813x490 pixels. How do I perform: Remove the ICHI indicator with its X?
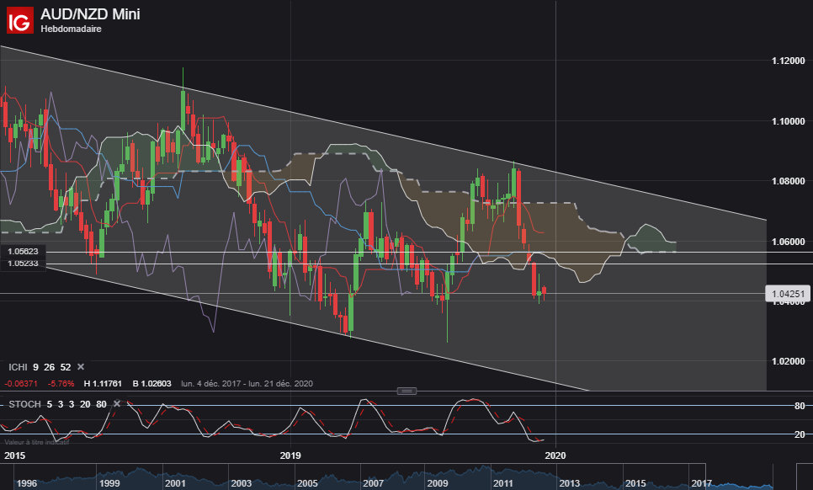[81, 367]
